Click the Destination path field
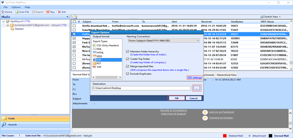The image size is (293, 138). click(141, 88)
